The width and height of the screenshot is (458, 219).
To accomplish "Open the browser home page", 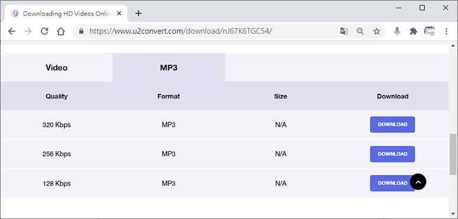I will click(61, 31).
